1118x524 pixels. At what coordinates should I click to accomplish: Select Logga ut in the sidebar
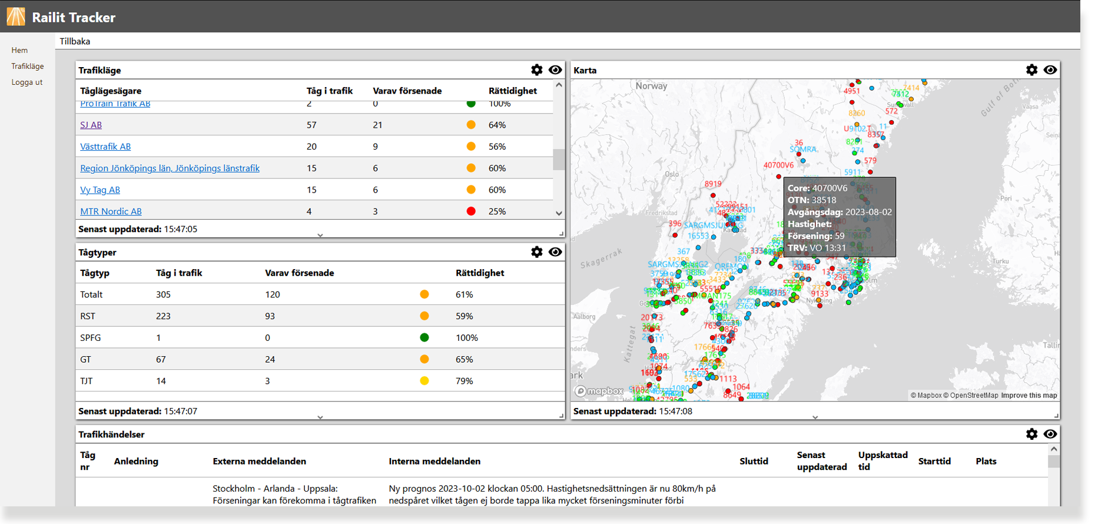click(x=27, y=82)
